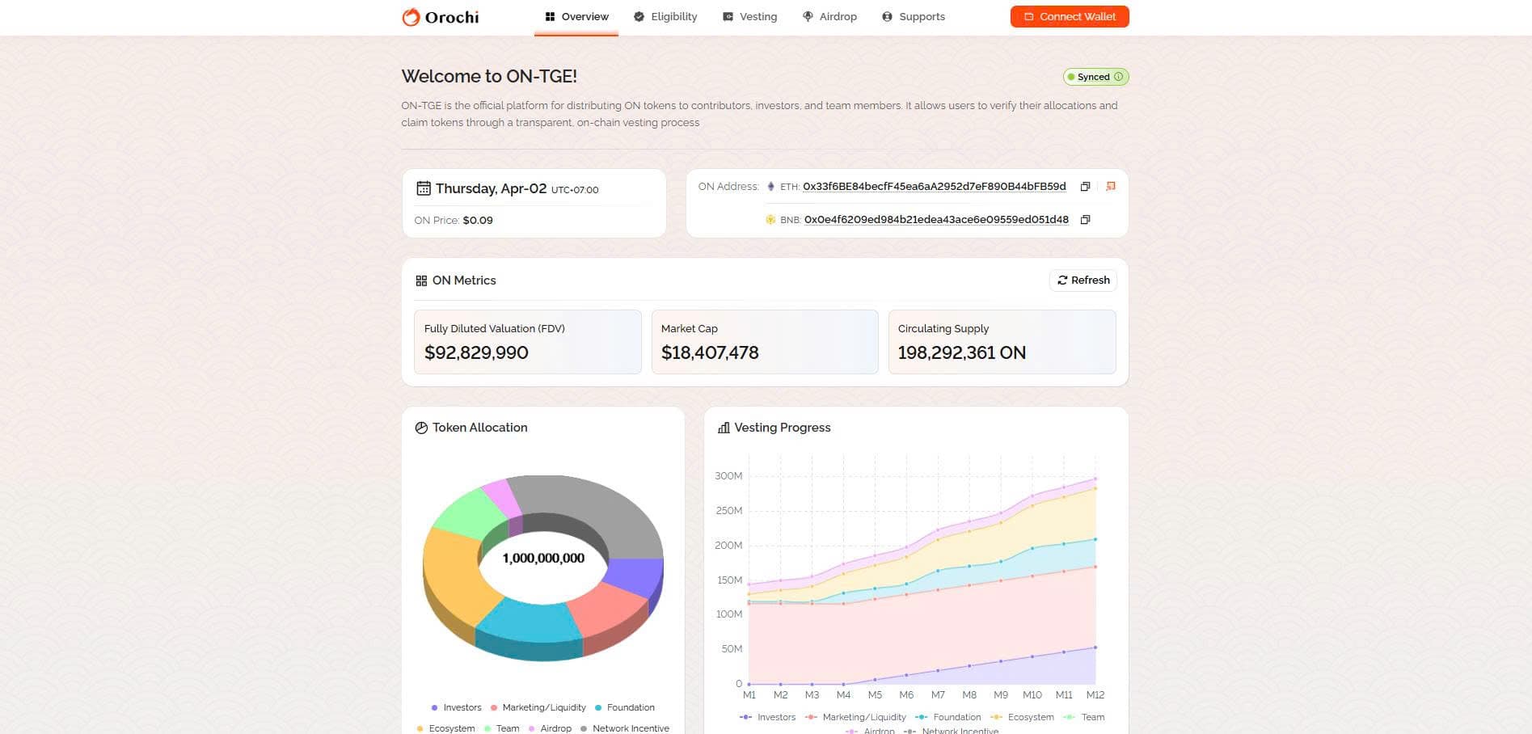Screen dimensions: 1532x734
Task: Click the Vesting Progress chart icon
Action: tap(724, 428)
